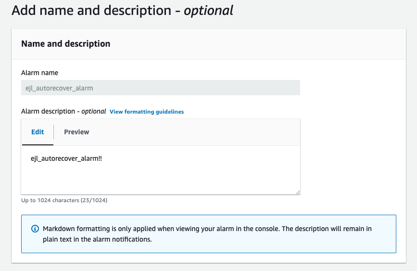Click the "Alarm name" field label
417x271 pixels.
[40, 73]
